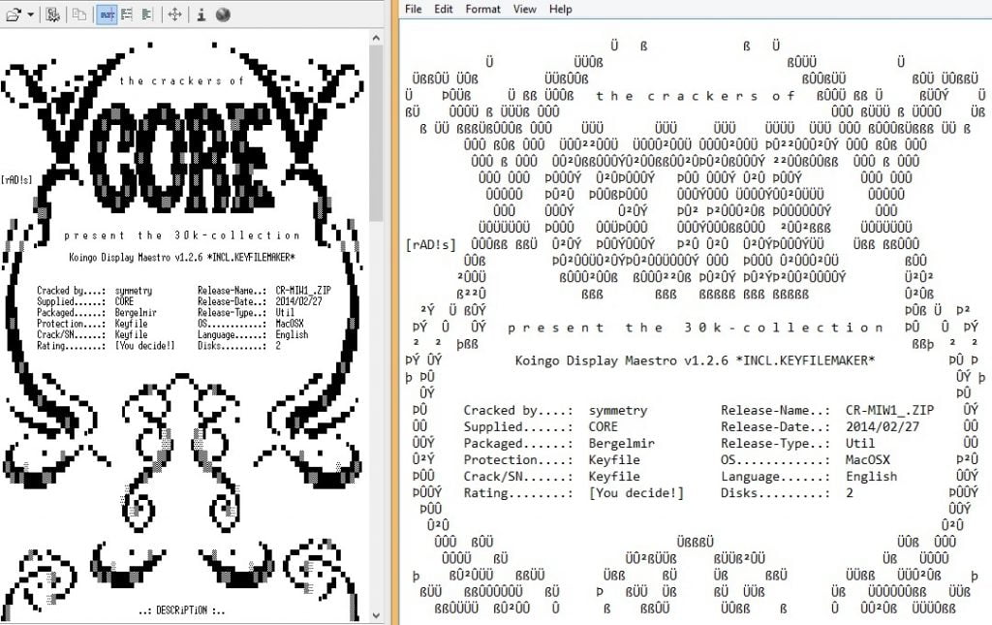The image size is (992, 625).
Task: Open the View menu in Notepad
Action: click(x=524, y=9)
